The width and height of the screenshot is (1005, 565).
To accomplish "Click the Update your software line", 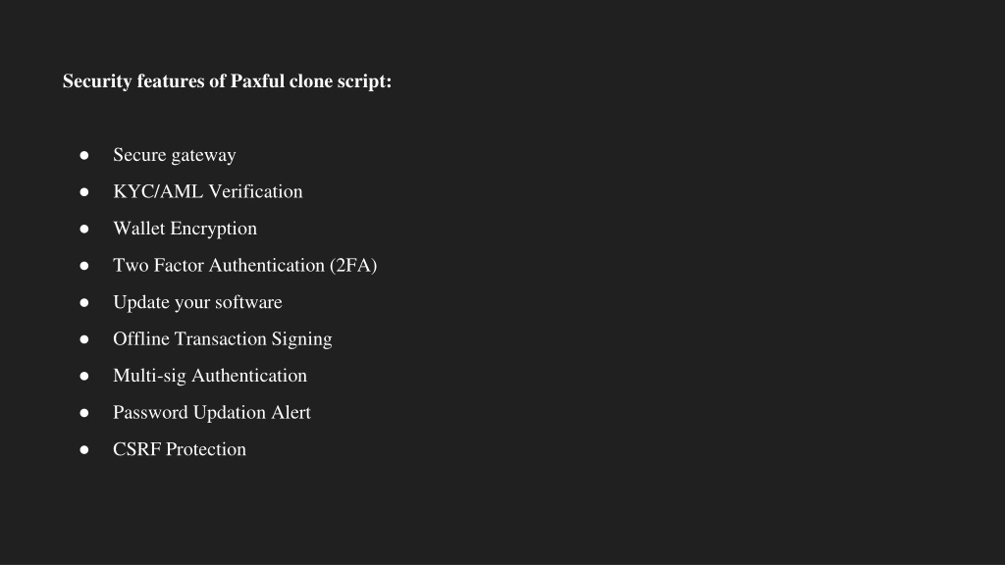I will coord(197,302).
